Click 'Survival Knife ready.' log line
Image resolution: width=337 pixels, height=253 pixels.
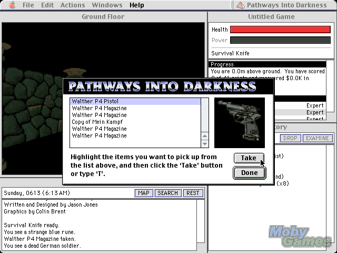point(32,225)
